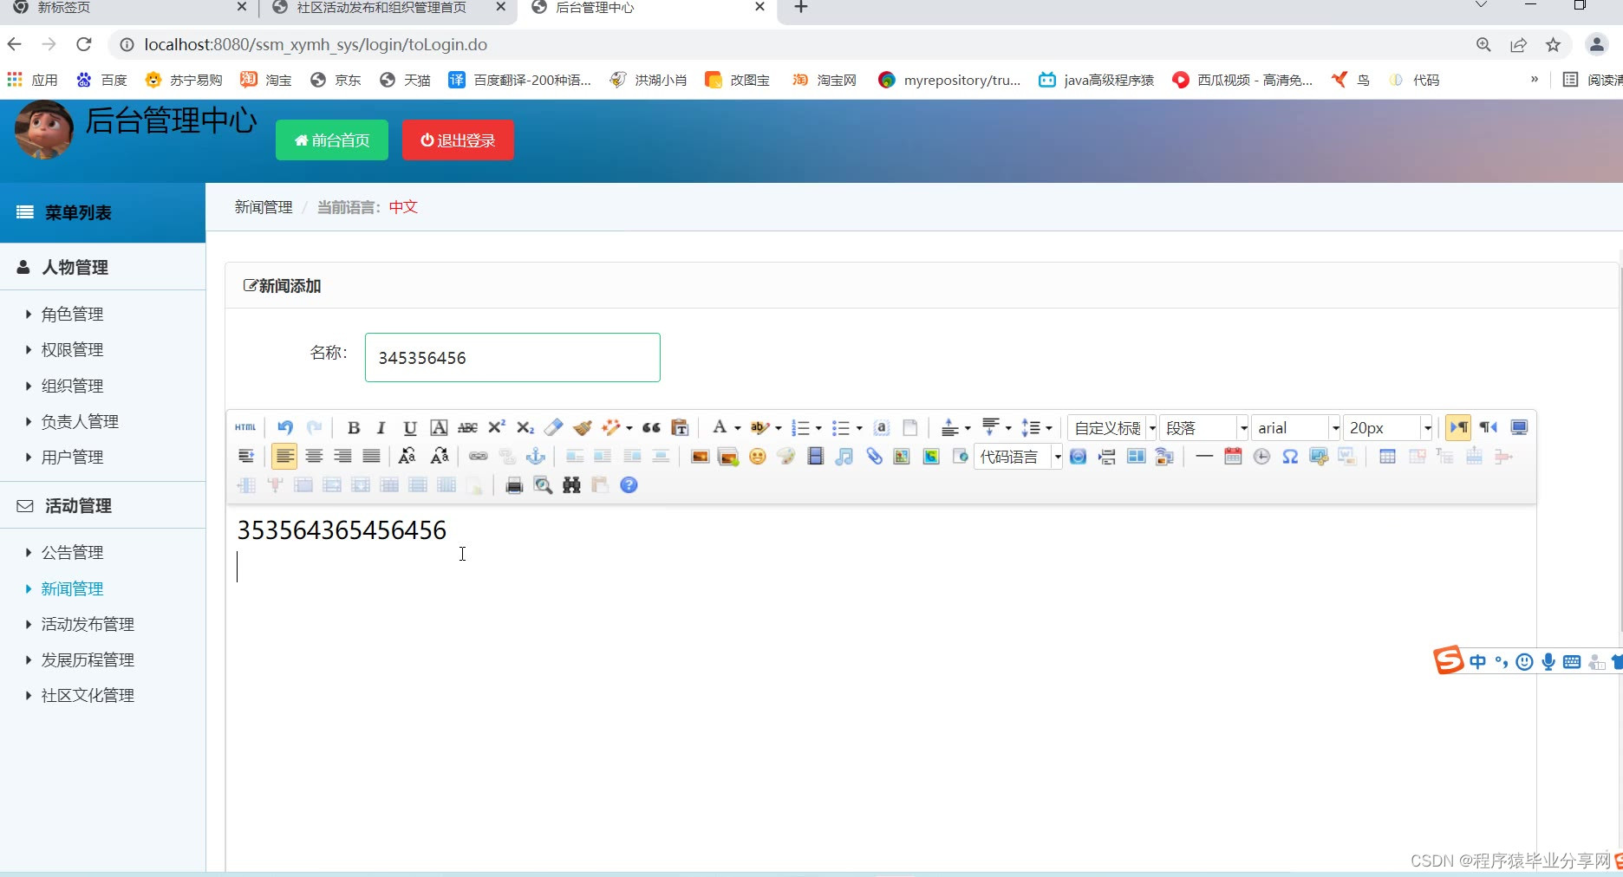
Task: Attach a file with the paperclip icon
Action: 874,457
